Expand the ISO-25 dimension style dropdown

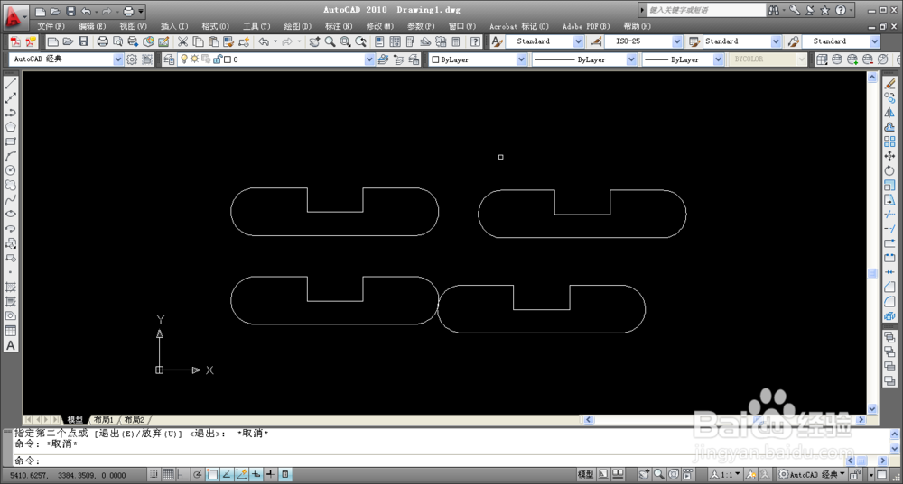(677, 41)
